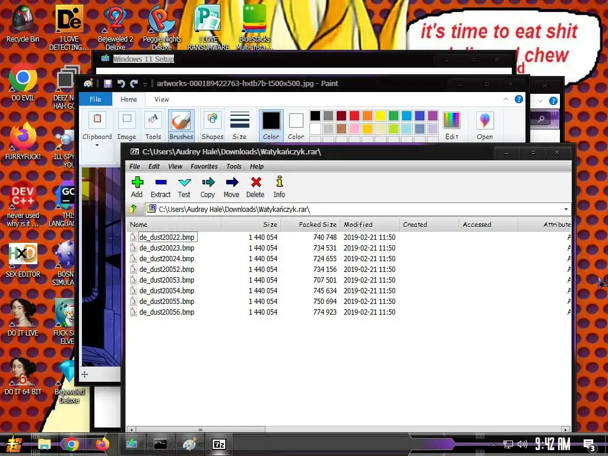Go up one folder level in 7-Zip
608x456 pixels.
(133, 209)
